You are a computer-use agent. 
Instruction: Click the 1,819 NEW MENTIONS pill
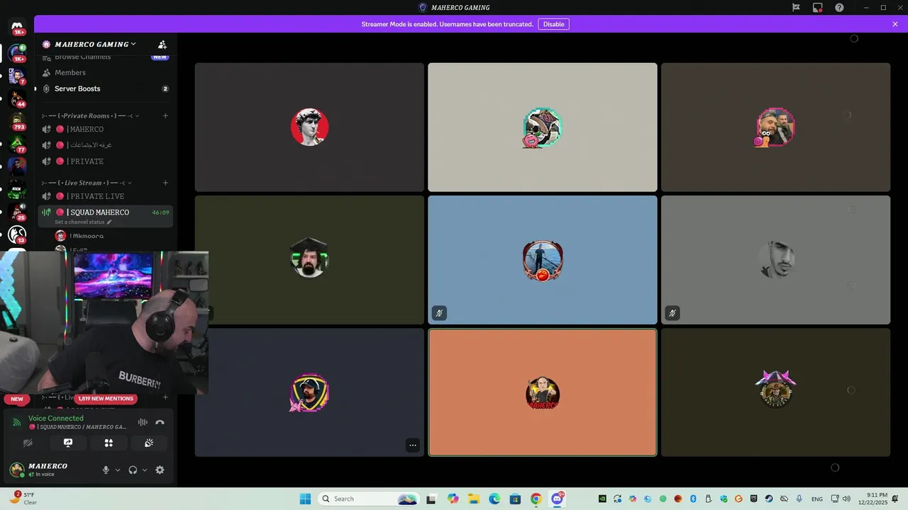click(105, 399)
